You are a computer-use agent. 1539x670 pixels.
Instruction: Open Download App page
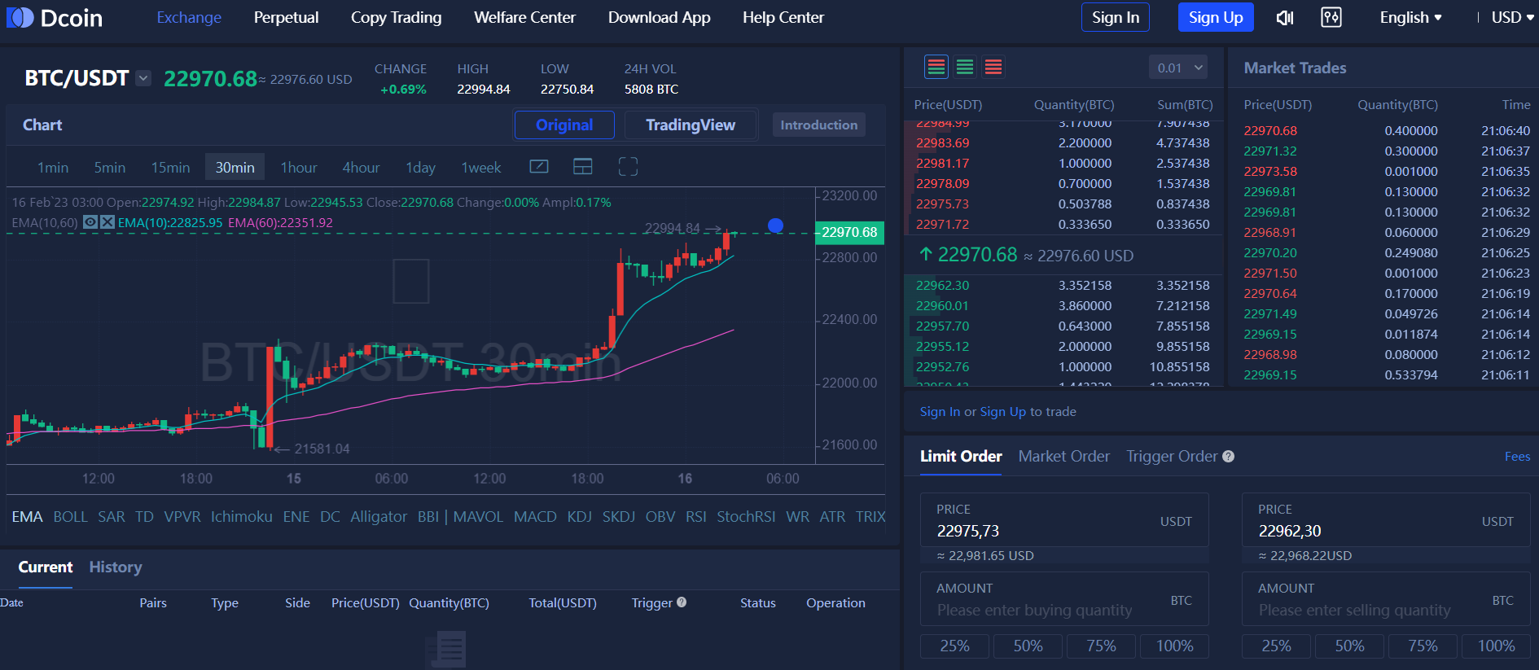point(659,17)
